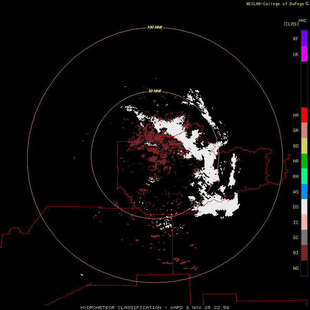Click the GR legend color swatch
Image resolution: width=310 pixels, height=310 pixels.
pyautogui.click(x=304, y=131)
